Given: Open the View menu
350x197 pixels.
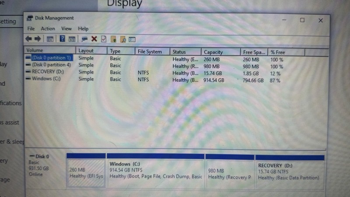Looking at the screenshot, I should [x=66, y=28].
